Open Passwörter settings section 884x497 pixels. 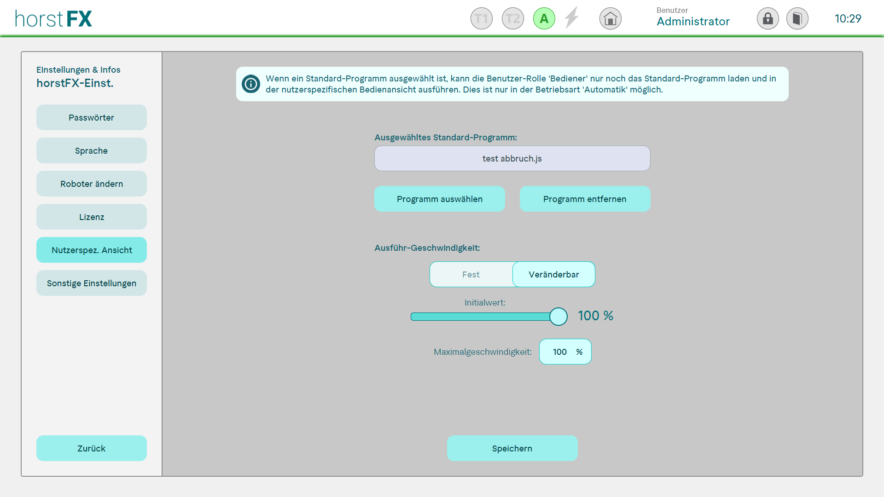[91, 117]
